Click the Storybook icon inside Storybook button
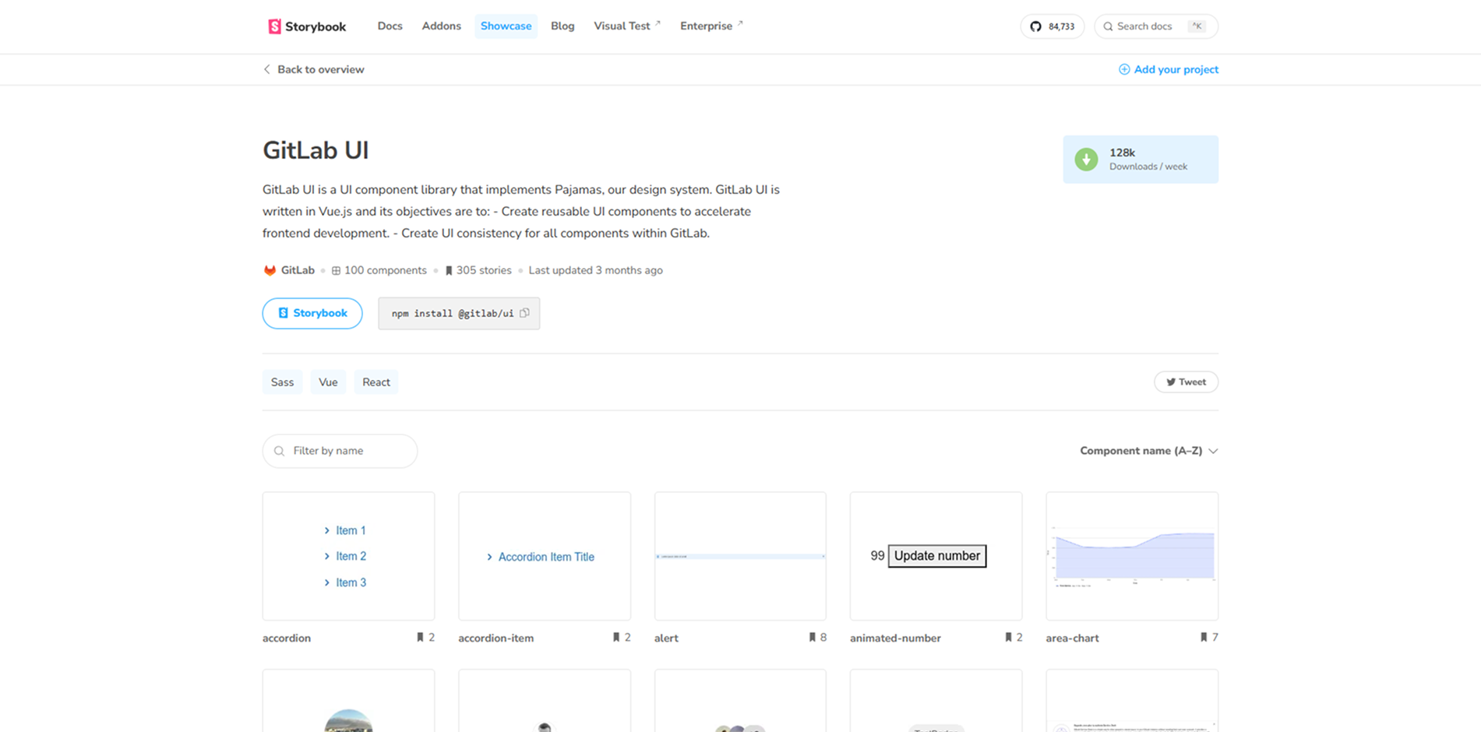 point(283,313)
